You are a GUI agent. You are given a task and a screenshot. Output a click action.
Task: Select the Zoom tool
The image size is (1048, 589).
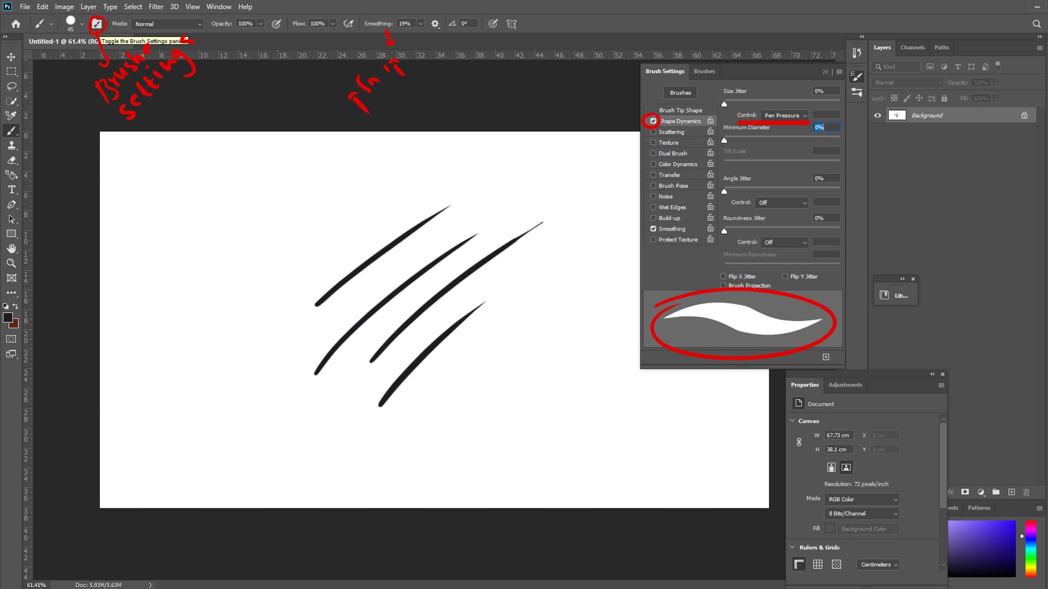pyautogui.click(x=11, y=263)
